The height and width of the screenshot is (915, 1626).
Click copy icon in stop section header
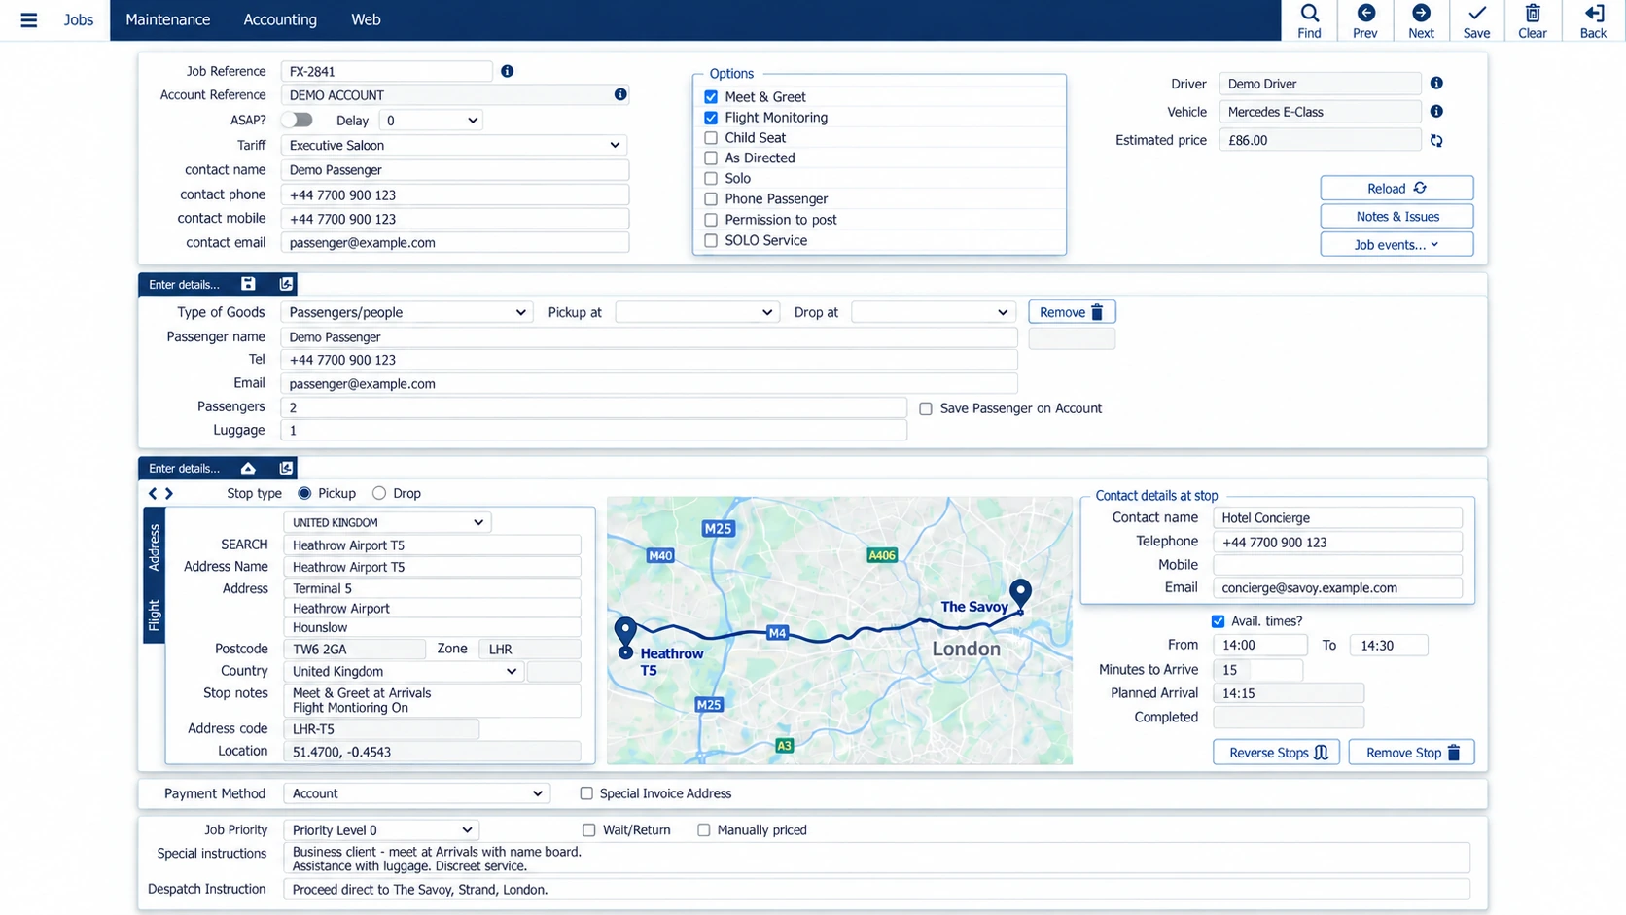pos(286,468)
